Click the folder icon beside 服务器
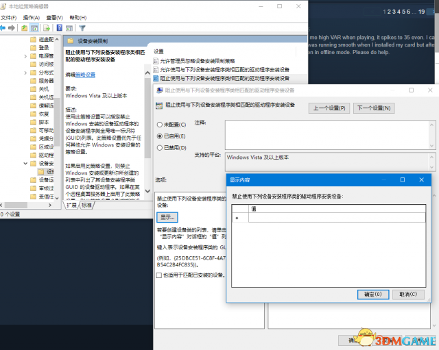This screenshot has height=350, width=439. [34, 81]
